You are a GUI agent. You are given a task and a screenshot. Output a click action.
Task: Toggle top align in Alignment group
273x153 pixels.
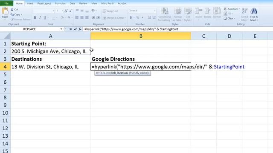(x=77, y=11)
